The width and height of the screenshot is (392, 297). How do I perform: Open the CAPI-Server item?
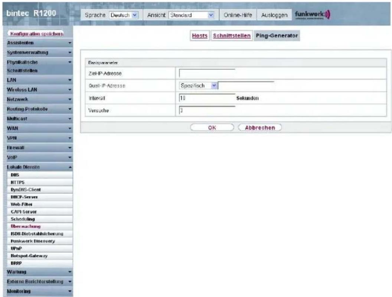click(40, 212)
